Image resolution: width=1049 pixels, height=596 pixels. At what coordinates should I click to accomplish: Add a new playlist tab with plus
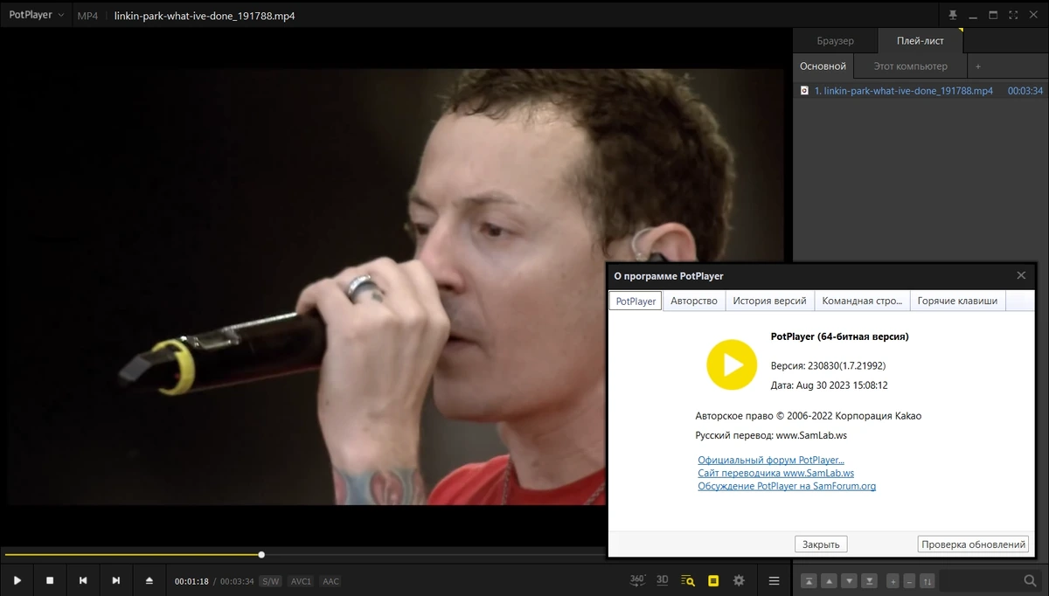978,66
